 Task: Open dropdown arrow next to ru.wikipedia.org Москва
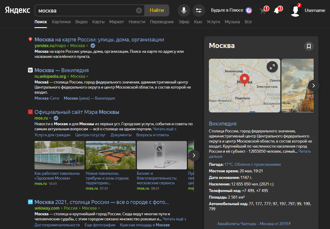87,77
